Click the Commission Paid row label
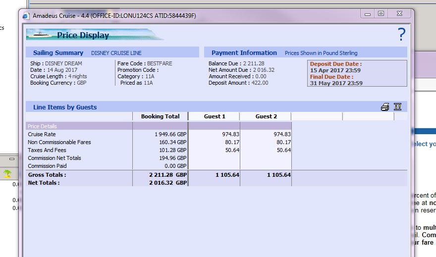This screenshot has height=257, width=436. 47,166
